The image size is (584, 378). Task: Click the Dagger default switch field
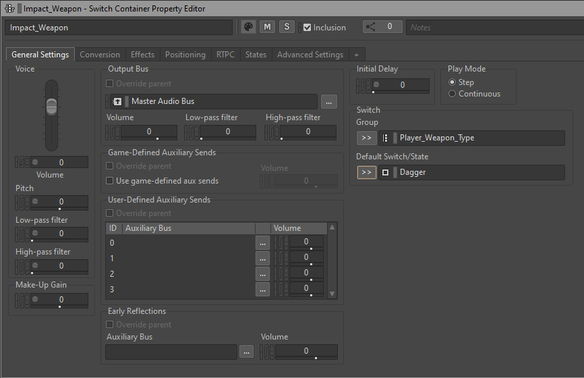click(471, 172)
